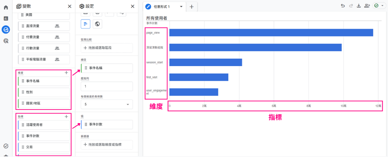Select the 付費流量 segment

click(44, 37)
